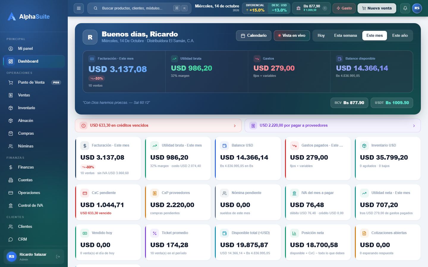Image resolution: width=428 pixels, height=267 pixels.
Task: Click the logout icon beside Ricardo Salazar
Action: [x=58, y=257]
